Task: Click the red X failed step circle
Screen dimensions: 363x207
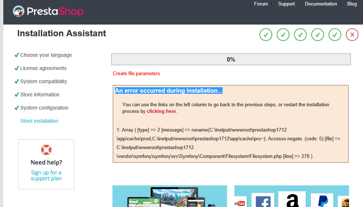Action: pyautogui.click(x=352, y=34)
